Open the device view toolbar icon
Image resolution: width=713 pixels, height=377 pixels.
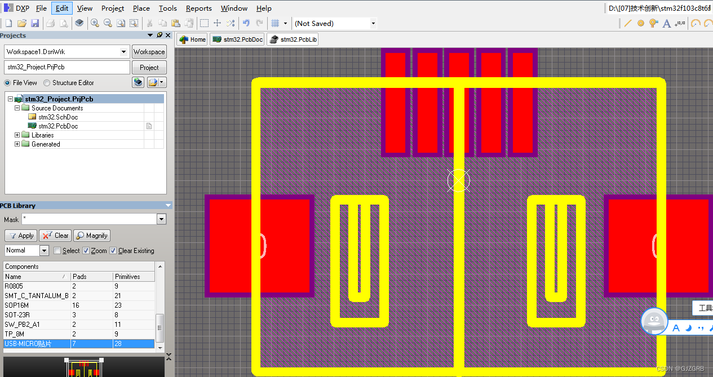79,23
